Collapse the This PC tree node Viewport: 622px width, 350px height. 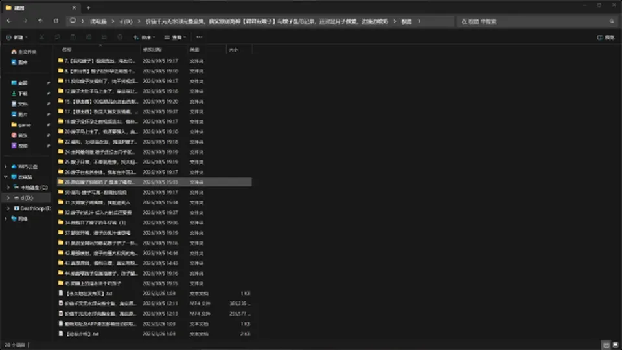click(6, 177)
